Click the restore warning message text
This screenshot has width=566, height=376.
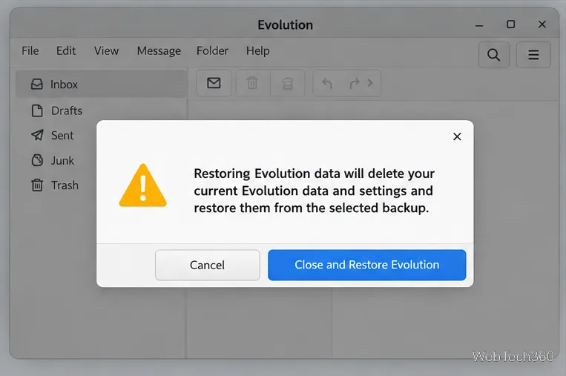coord(314,191)
